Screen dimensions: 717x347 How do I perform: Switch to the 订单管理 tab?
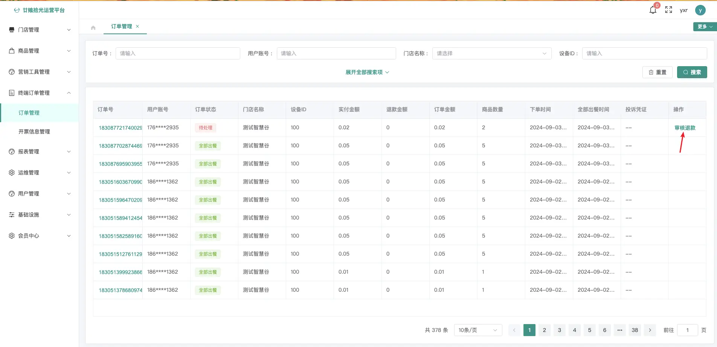pos(122,26)
